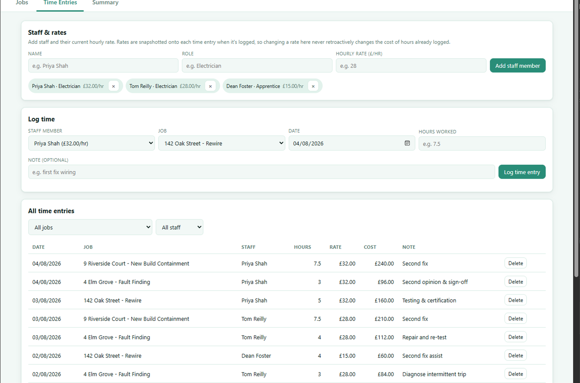This screenshot has height=383, width=580.
Task: Click the Date field showing 04/08/2026
Action: point(351,143)
